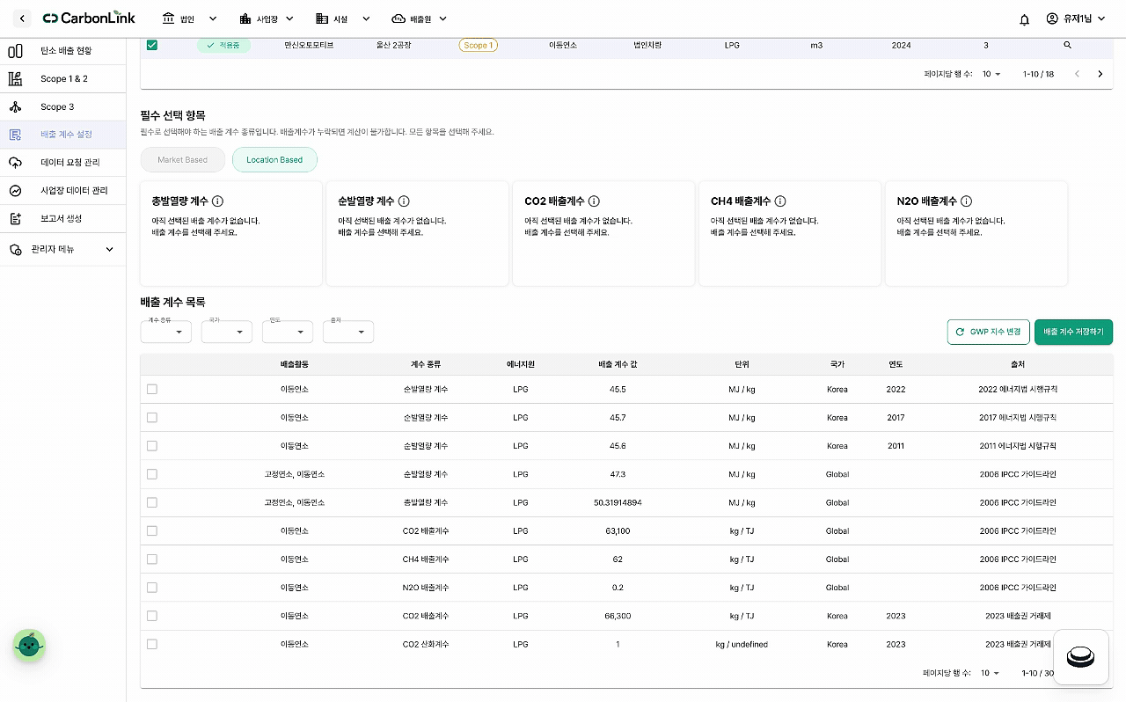Viewport: 1126px width, 702px height.
Task: Open the 배출원 dropdown in the top bar
Action: coord(420,18)
